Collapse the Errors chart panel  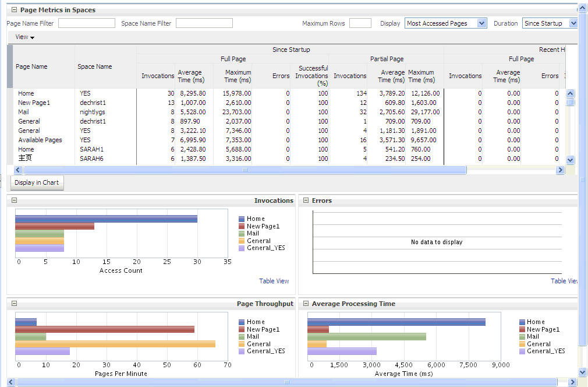(x=306, y=200)
